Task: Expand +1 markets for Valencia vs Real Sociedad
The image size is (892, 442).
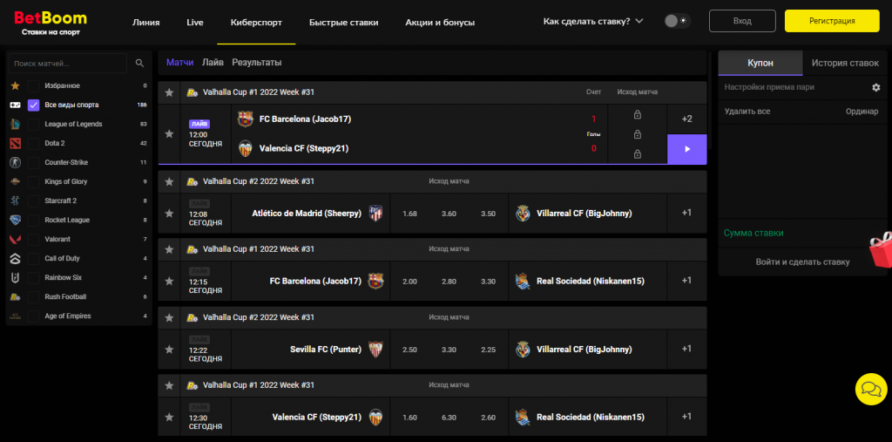Action: pos(686,417)
